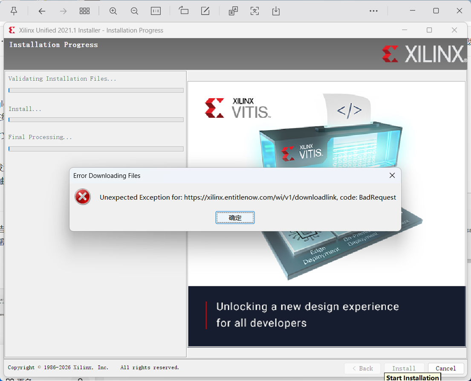This screenshot has width=471, height=381.
Task: Click the Xilinx installer title bar logo
Action: point(12,30)
